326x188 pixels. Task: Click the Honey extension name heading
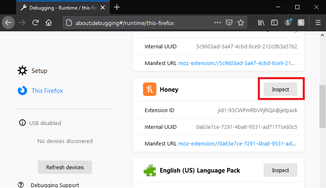[169, 89]
